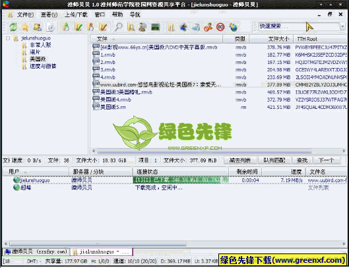This screenshot has height=268, width=349.
Task: Click the 下载完成，空闲中 status text
Action: (159, 187)
